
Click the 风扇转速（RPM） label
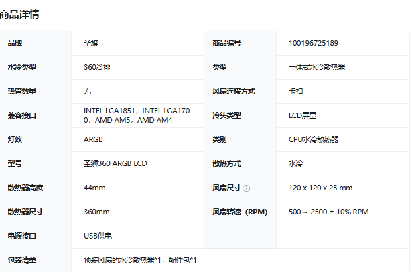click(239, 212)
